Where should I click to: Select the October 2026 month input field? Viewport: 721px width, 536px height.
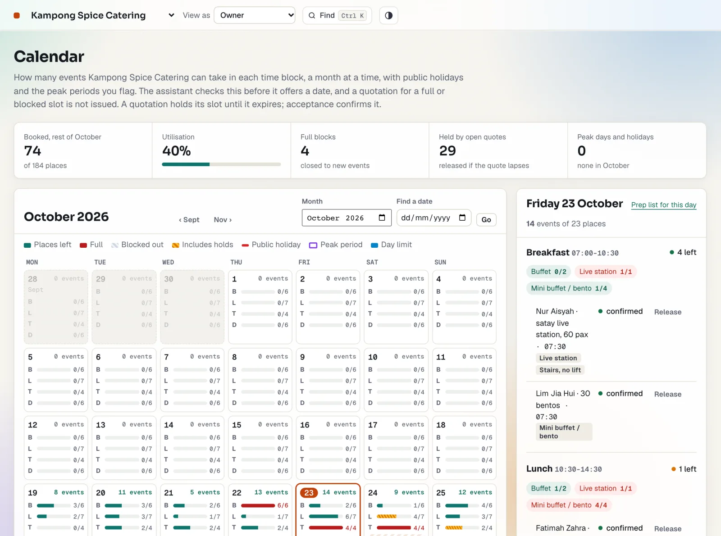pyautogui.click(x=347, y=218)
